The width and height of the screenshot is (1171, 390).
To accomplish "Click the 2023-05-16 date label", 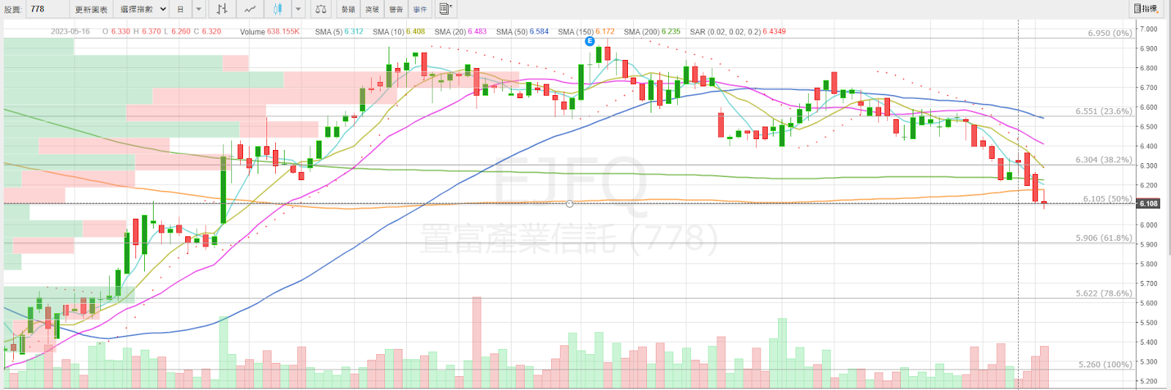I will click(70, 31).
